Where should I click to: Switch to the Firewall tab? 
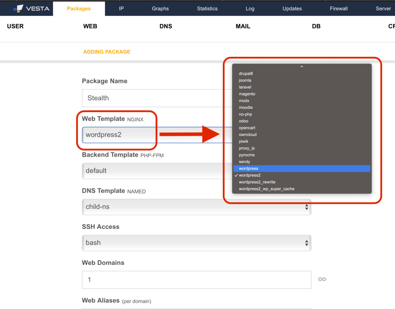[339, 9]
